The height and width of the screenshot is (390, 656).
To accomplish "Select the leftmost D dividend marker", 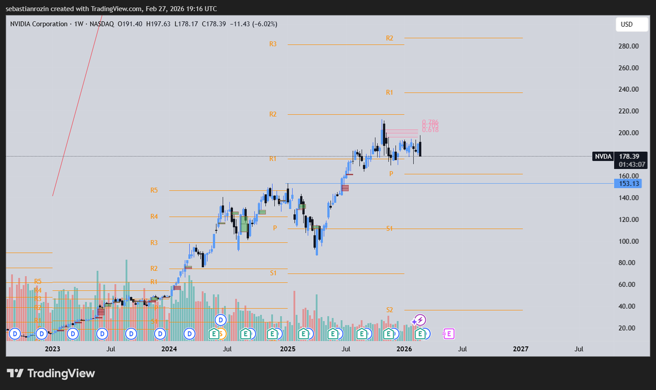I will (x=15, y=333).
